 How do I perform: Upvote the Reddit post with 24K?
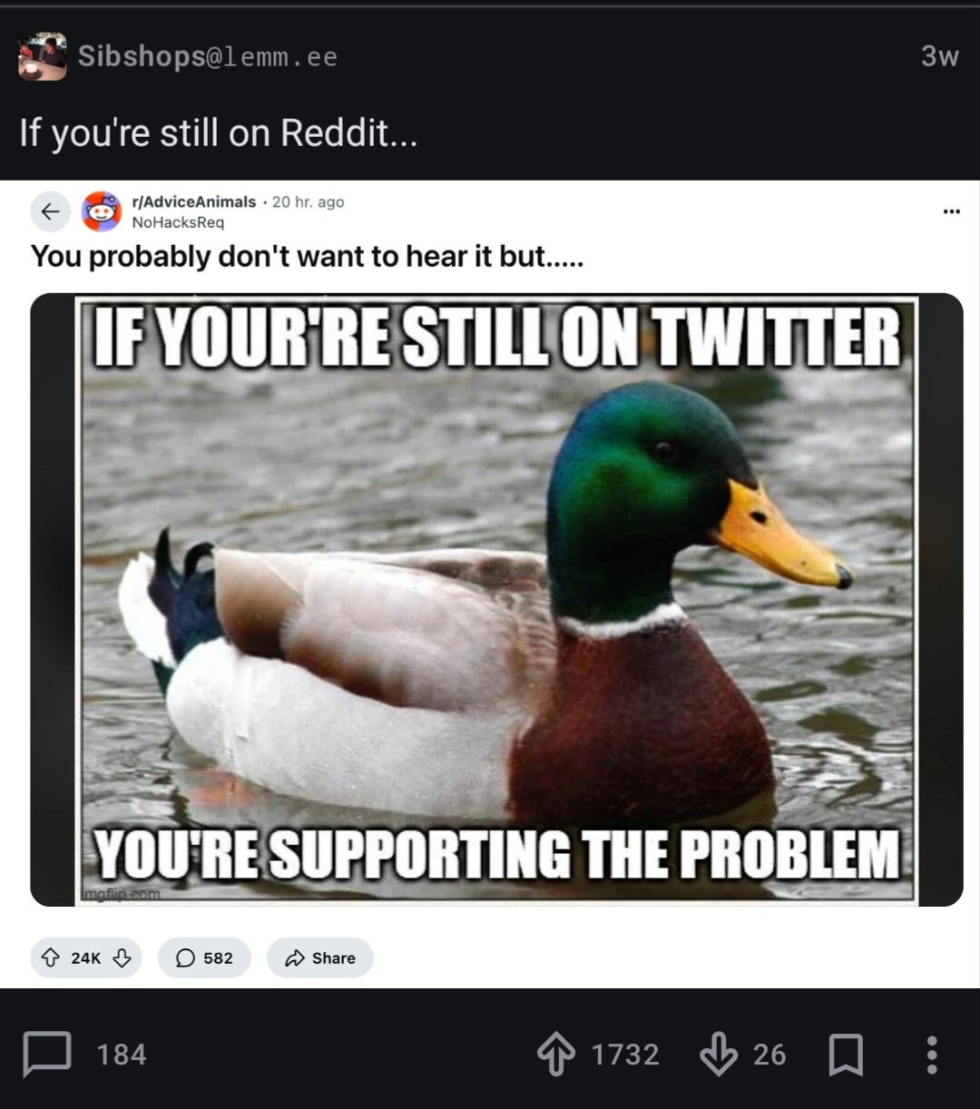[52, 957]
